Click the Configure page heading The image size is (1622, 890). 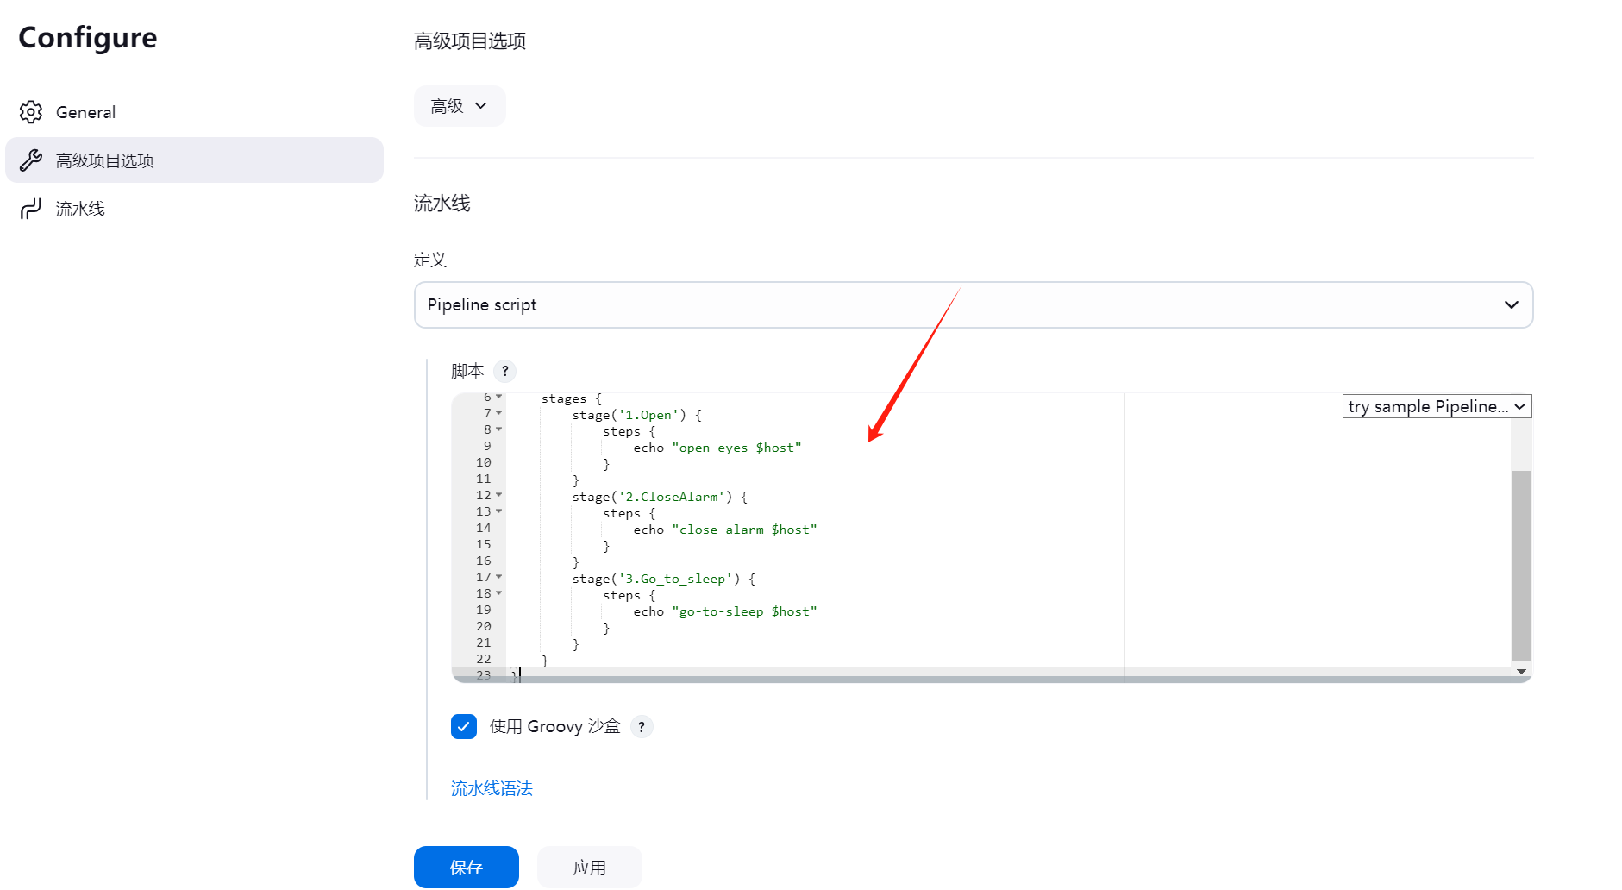[x=88, y=38]
